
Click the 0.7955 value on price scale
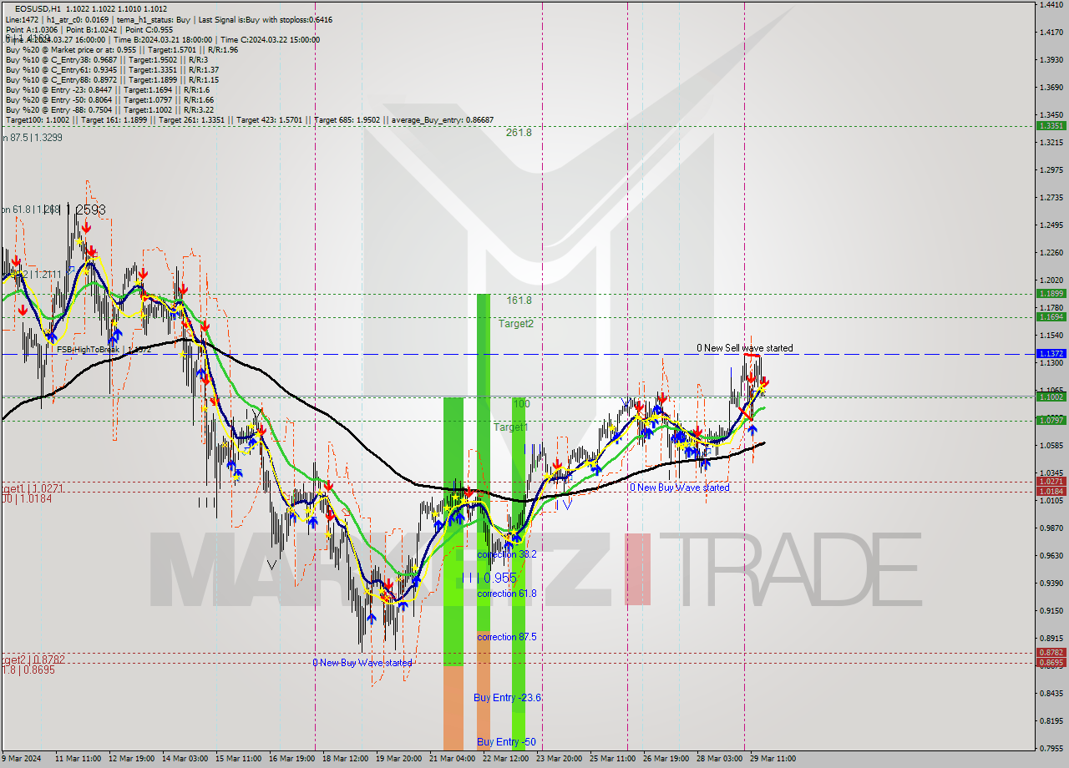[1050, 748]
